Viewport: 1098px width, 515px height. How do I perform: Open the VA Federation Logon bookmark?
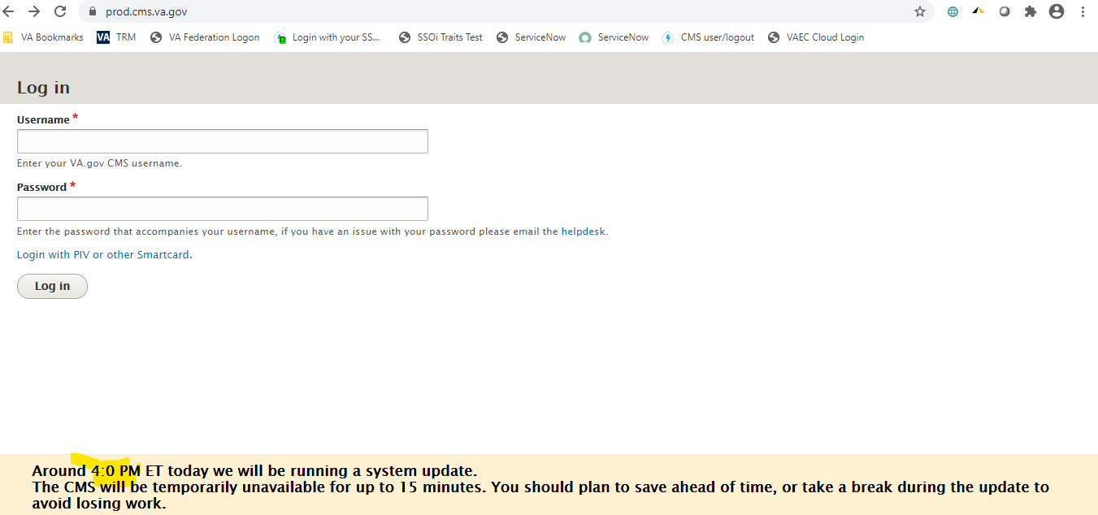[205, 37]
